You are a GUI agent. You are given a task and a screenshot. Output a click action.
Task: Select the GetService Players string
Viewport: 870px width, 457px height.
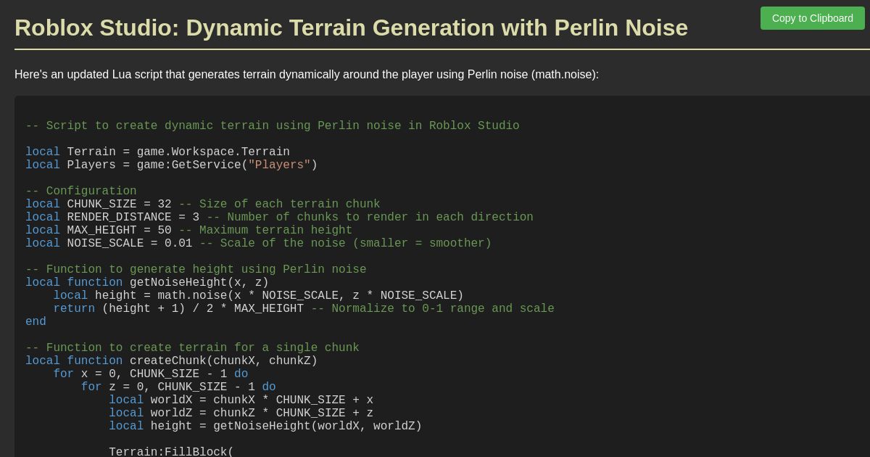tap(277, 165)
